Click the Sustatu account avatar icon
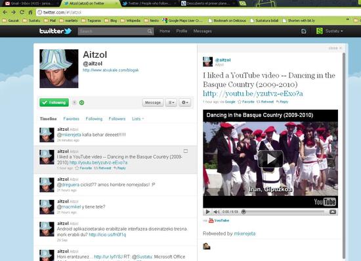 [320, 31]
